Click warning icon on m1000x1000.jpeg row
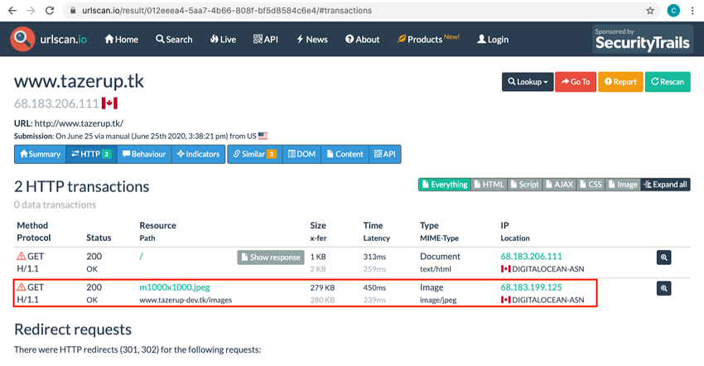 [x=21, y=287]
